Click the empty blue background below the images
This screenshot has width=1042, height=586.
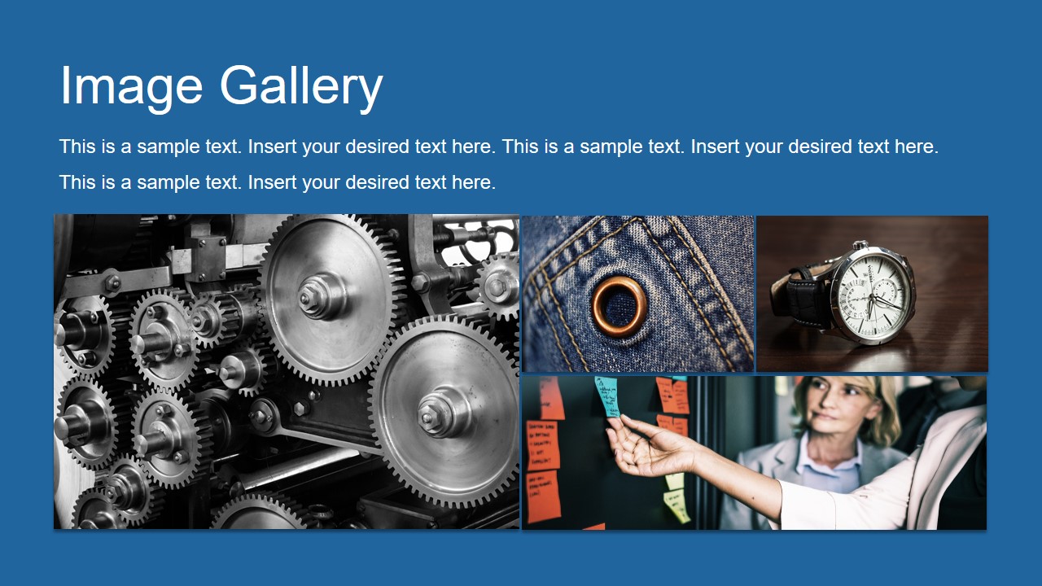521,558
